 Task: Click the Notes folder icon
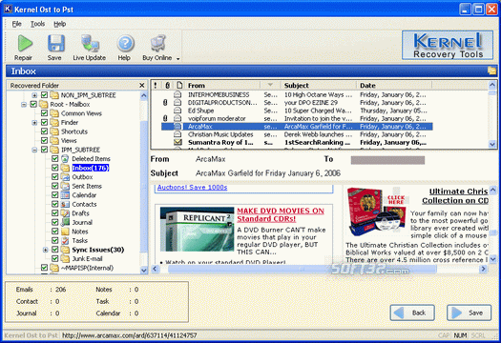pyautogui.click(x=65, y=232)
